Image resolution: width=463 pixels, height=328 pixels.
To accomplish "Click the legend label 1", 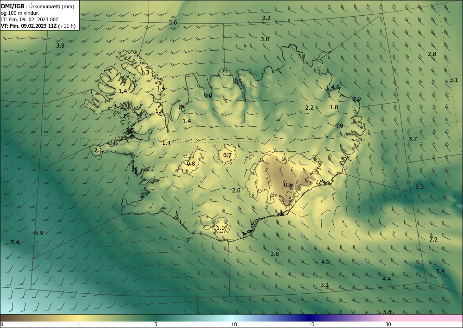I will point(79,325).
